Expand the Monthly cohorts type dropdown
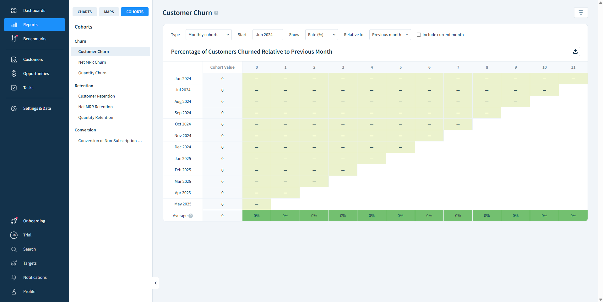 pos(209,35)
